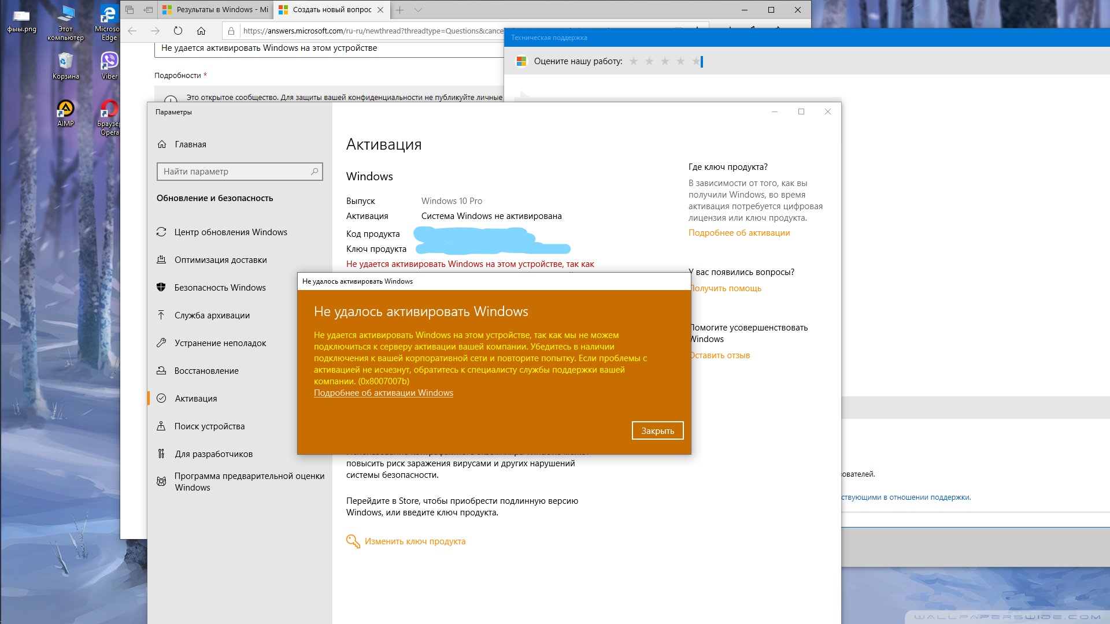
Task: Click the key icon beside Изменить ключ продукта
Action: [x=353, y=541]
